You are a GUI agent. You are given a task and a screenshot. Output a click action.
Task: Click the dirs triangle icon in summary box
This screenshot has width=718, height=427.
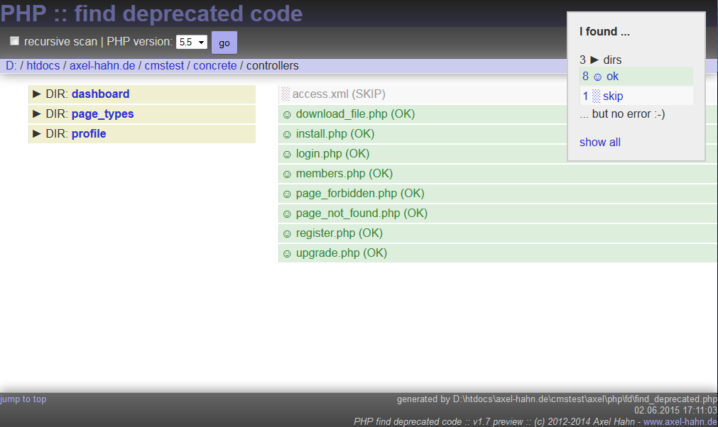[x=594, y=60]
